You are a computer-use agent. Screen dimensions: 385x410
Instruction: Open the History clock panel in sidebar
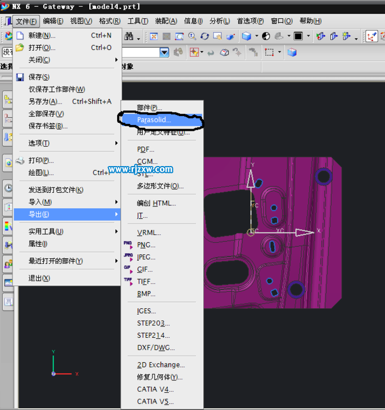tap(9, 188)
